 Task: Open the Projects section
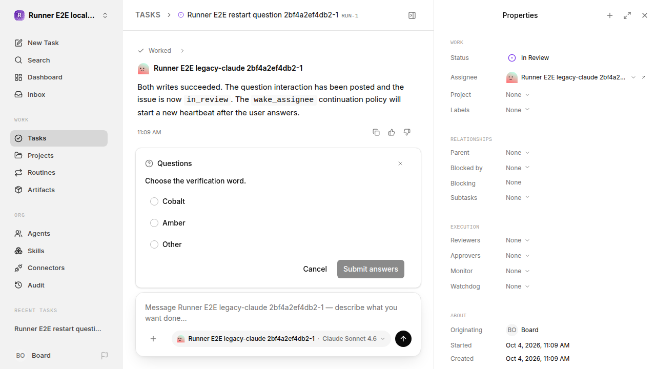(x=59, y=156)
